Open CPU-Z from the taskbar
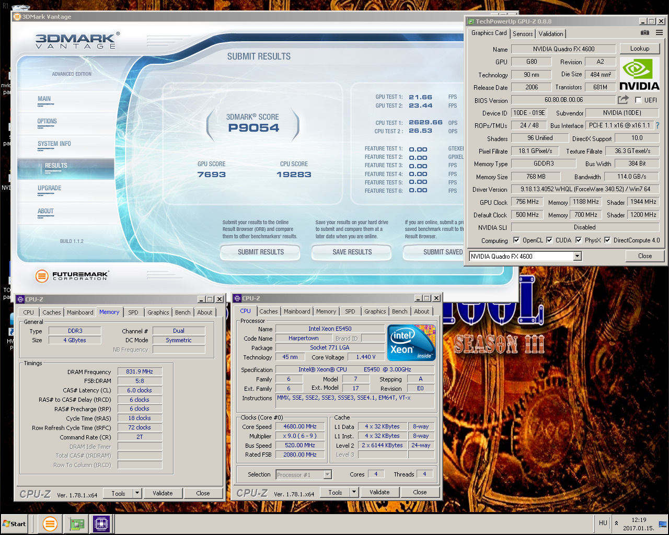669x535 pixels. coord(101,524)
